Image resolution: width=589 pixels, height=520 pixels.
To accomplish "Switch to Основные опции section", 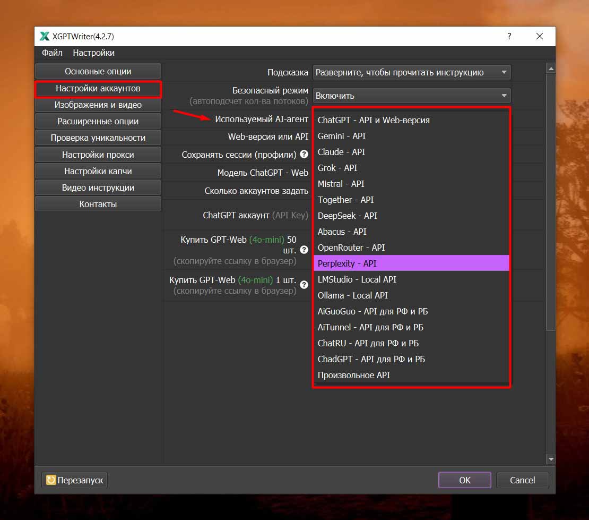I will [x=98, y=71].
